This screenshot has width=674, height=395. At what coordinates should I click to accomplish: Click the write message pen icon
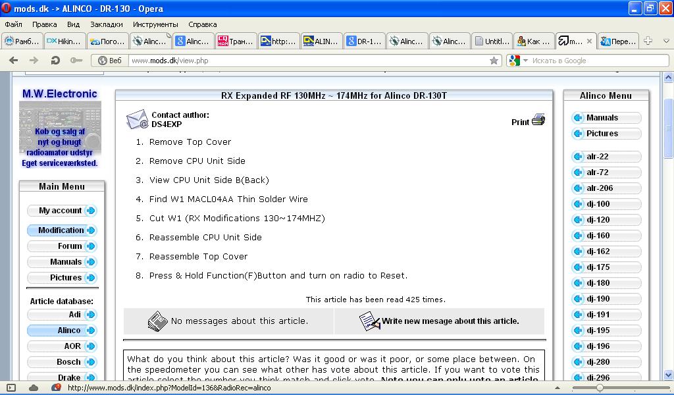coord(370,321)
